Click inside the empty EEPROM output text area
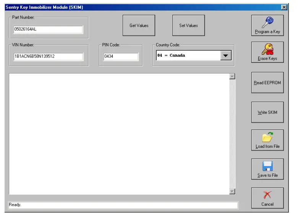The width and height of the screenshot is (298, 219). (x=119, y=134)
